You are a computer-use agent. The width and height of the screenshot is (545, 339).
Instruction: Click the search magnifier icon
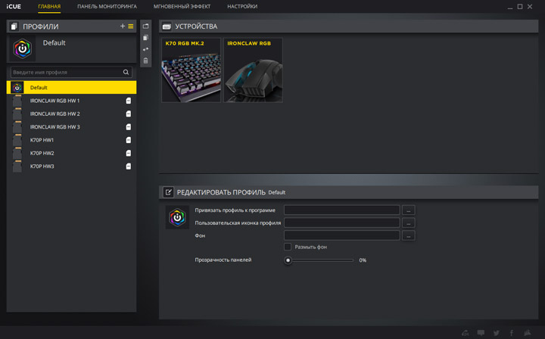126,72
